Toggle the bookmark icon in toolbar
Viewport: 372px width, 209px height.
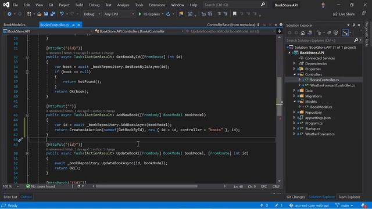[235, 14]
